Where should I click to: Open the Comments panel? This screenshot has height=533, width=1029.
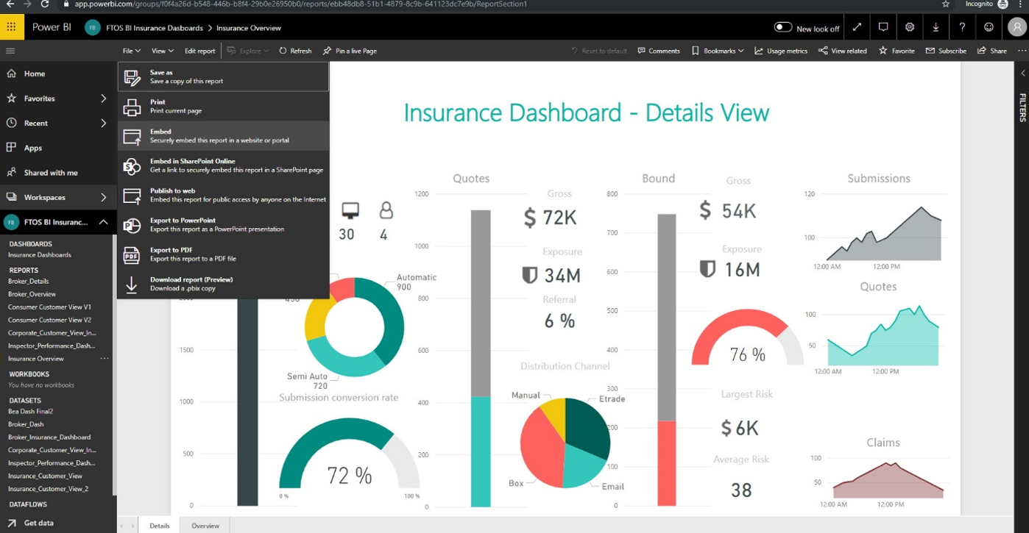pos(659,51)
